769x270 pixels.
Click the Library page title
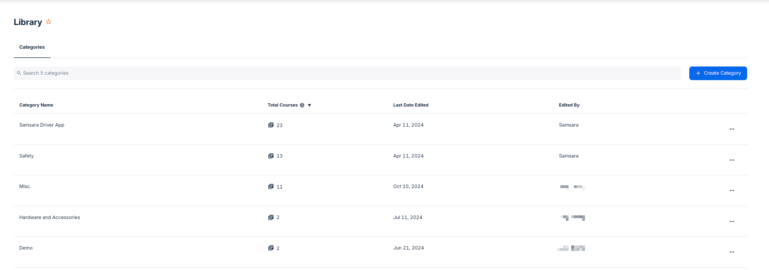click(x=28, y=22)
